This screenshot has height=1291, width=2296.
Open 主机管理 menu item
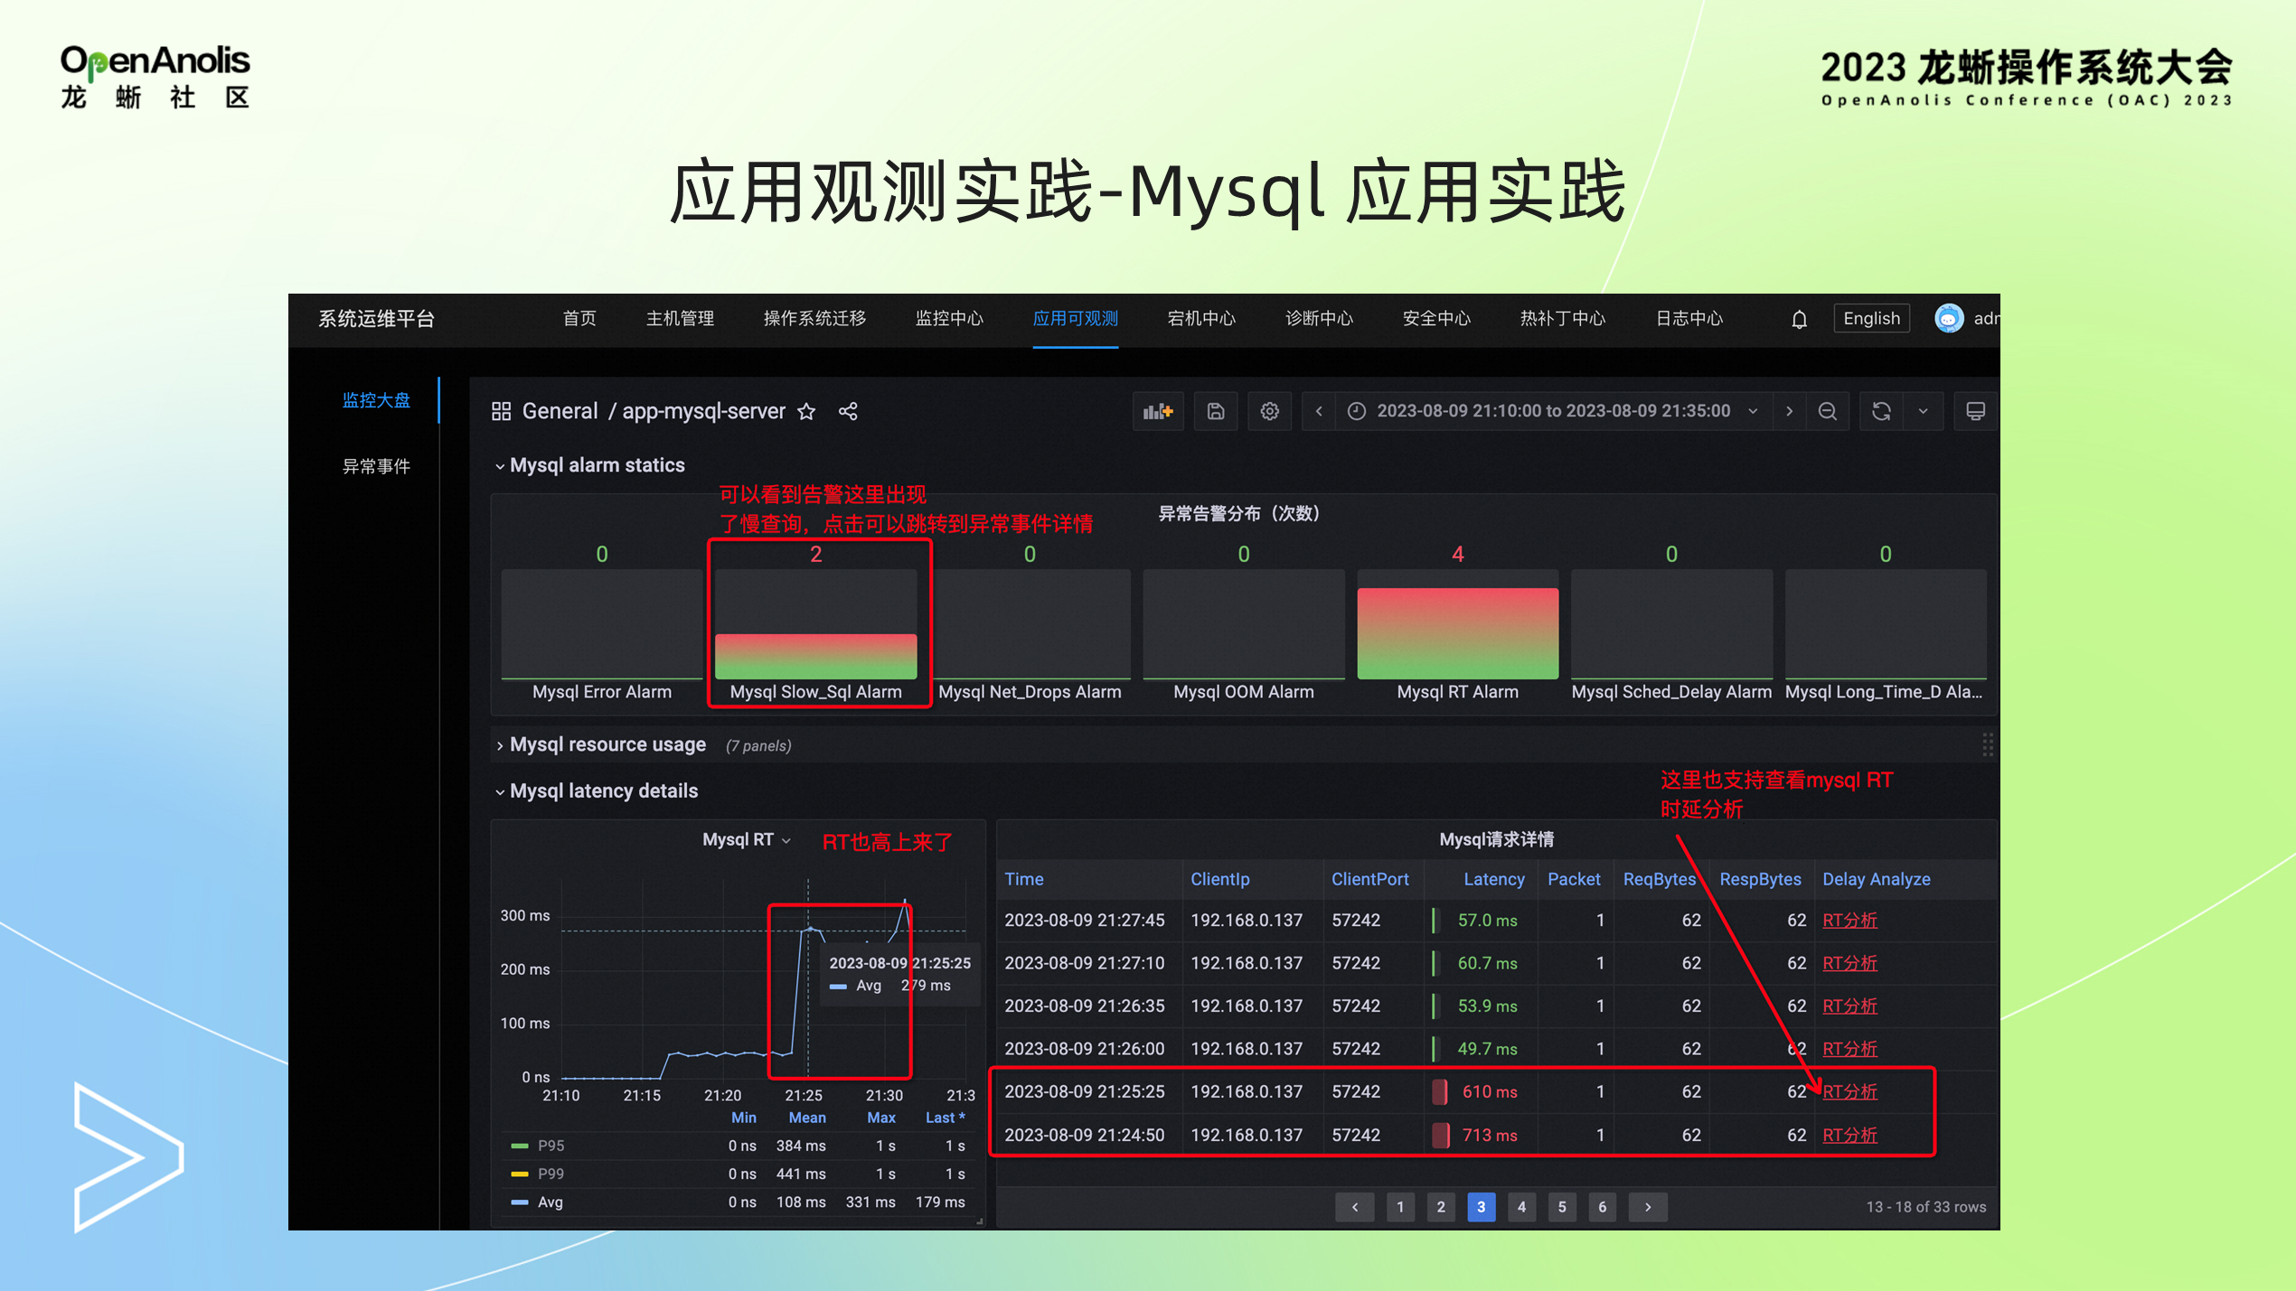point(680,319)
